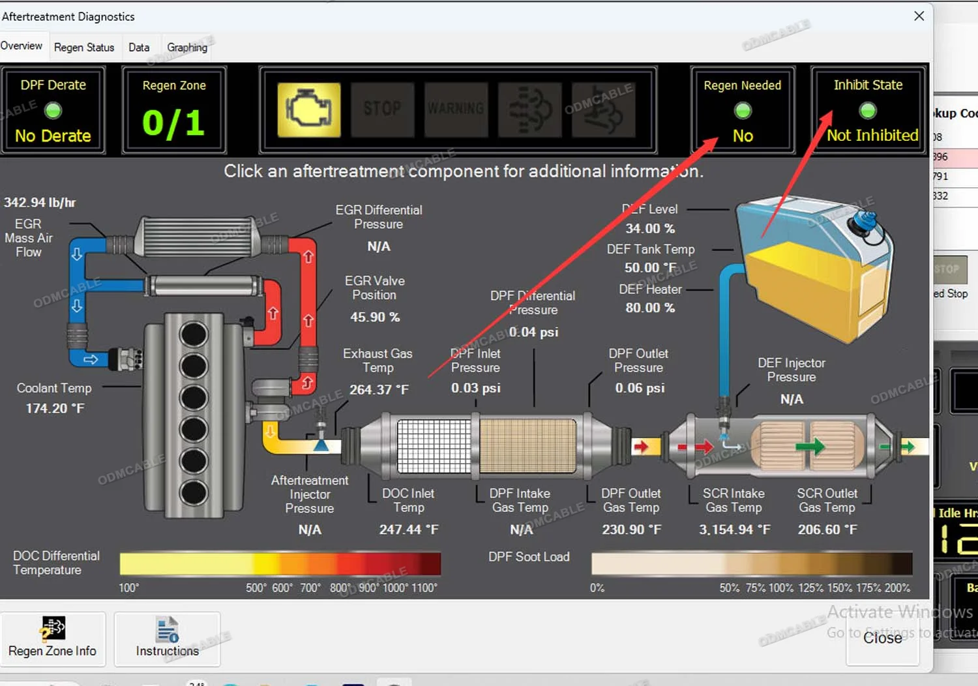Open the Data tab
Screen dimensions: 978x686
(139, 48)
